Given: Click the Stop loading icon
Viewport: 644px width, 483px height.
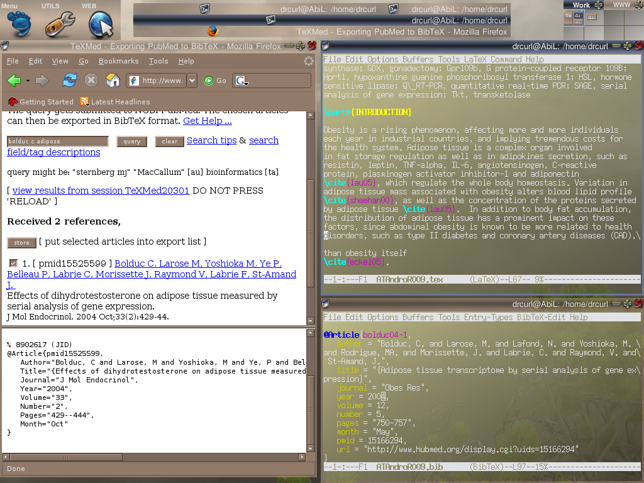Looking at the screenshot, I should [x=91, y=80].
